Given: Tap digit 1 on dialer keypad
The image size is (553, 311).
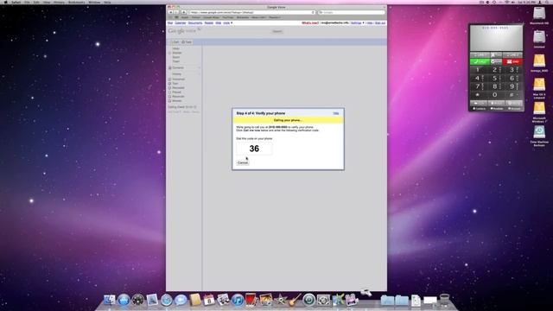Looking at the screenshot, I should click(x=479, y=70).
